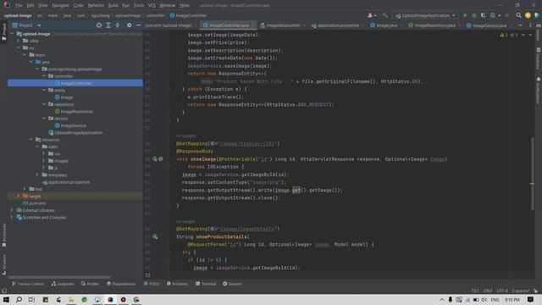Select pom.xml in project tree
The width and height of the screenshot is (542, 305).
[x=37, y=203]
